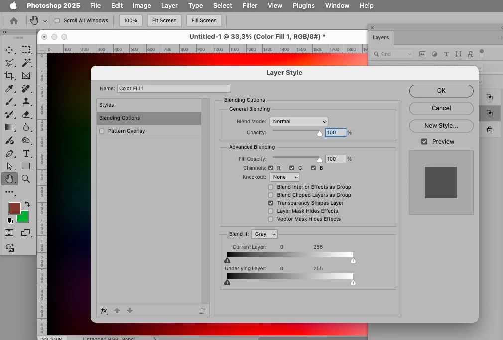Open the Knockout dropdown
This screenshot has width=503, height=340.
point(284,177)
